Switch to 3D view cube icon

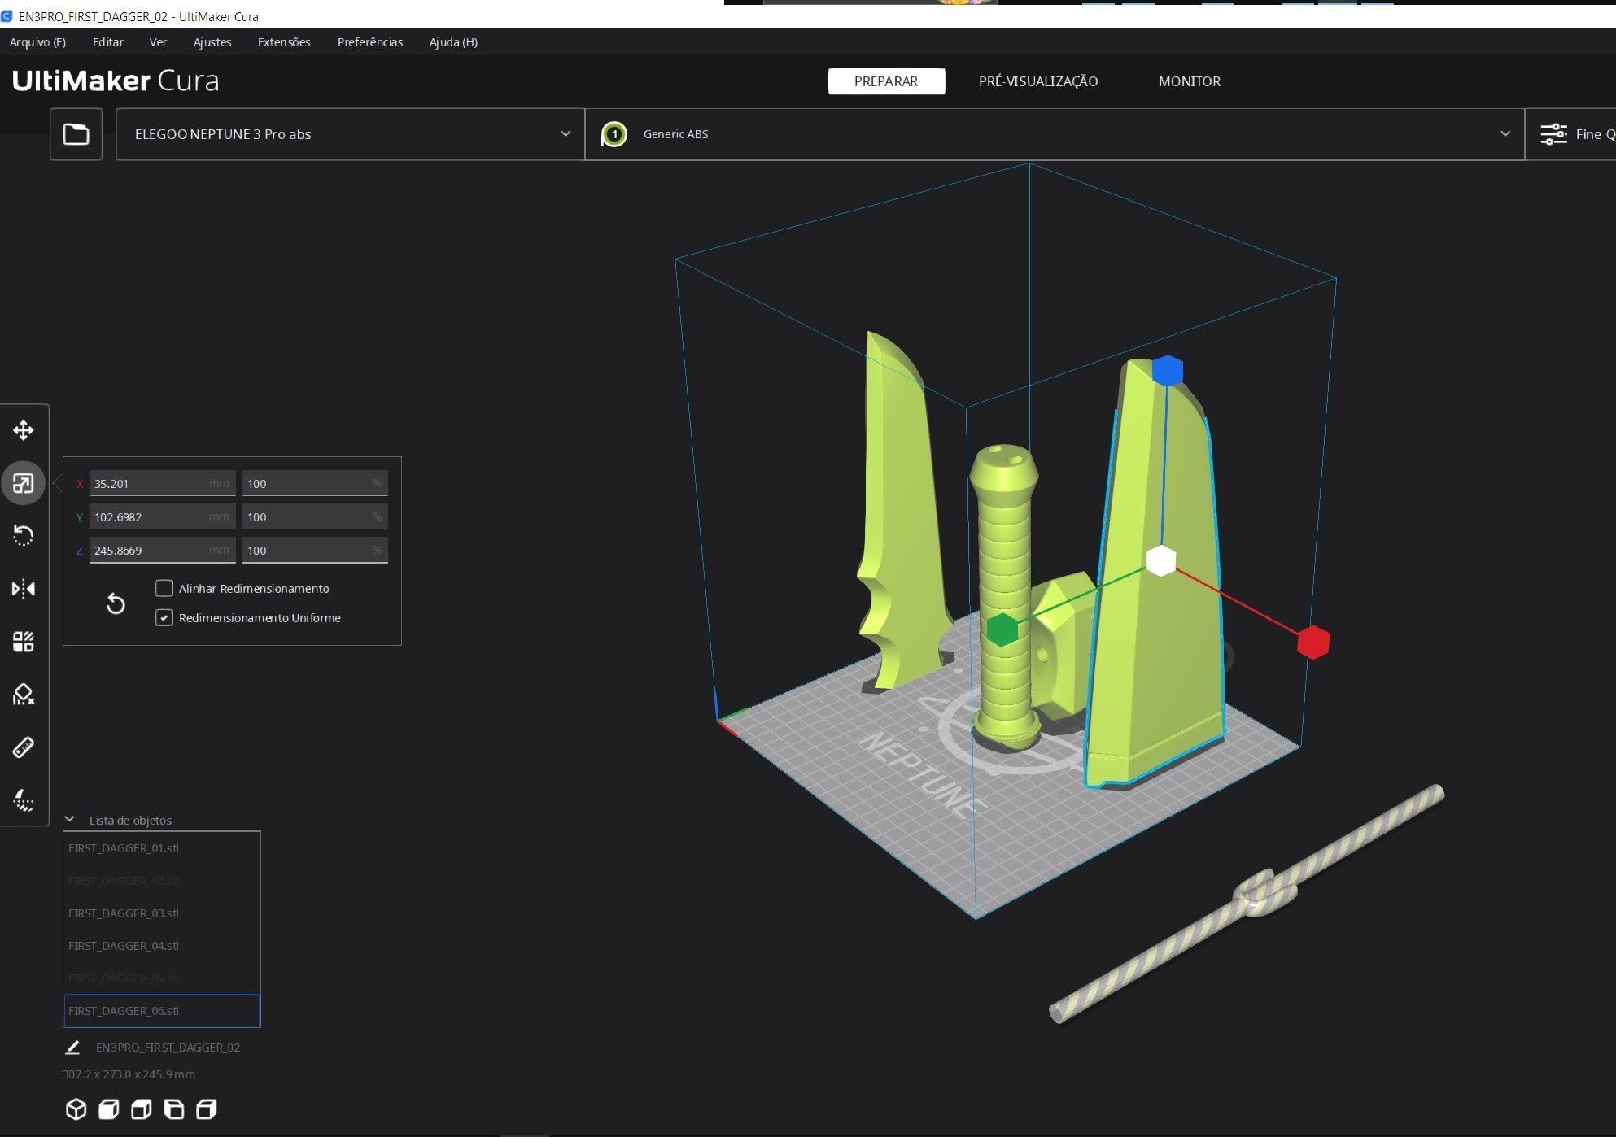[x=76, y=1109]
